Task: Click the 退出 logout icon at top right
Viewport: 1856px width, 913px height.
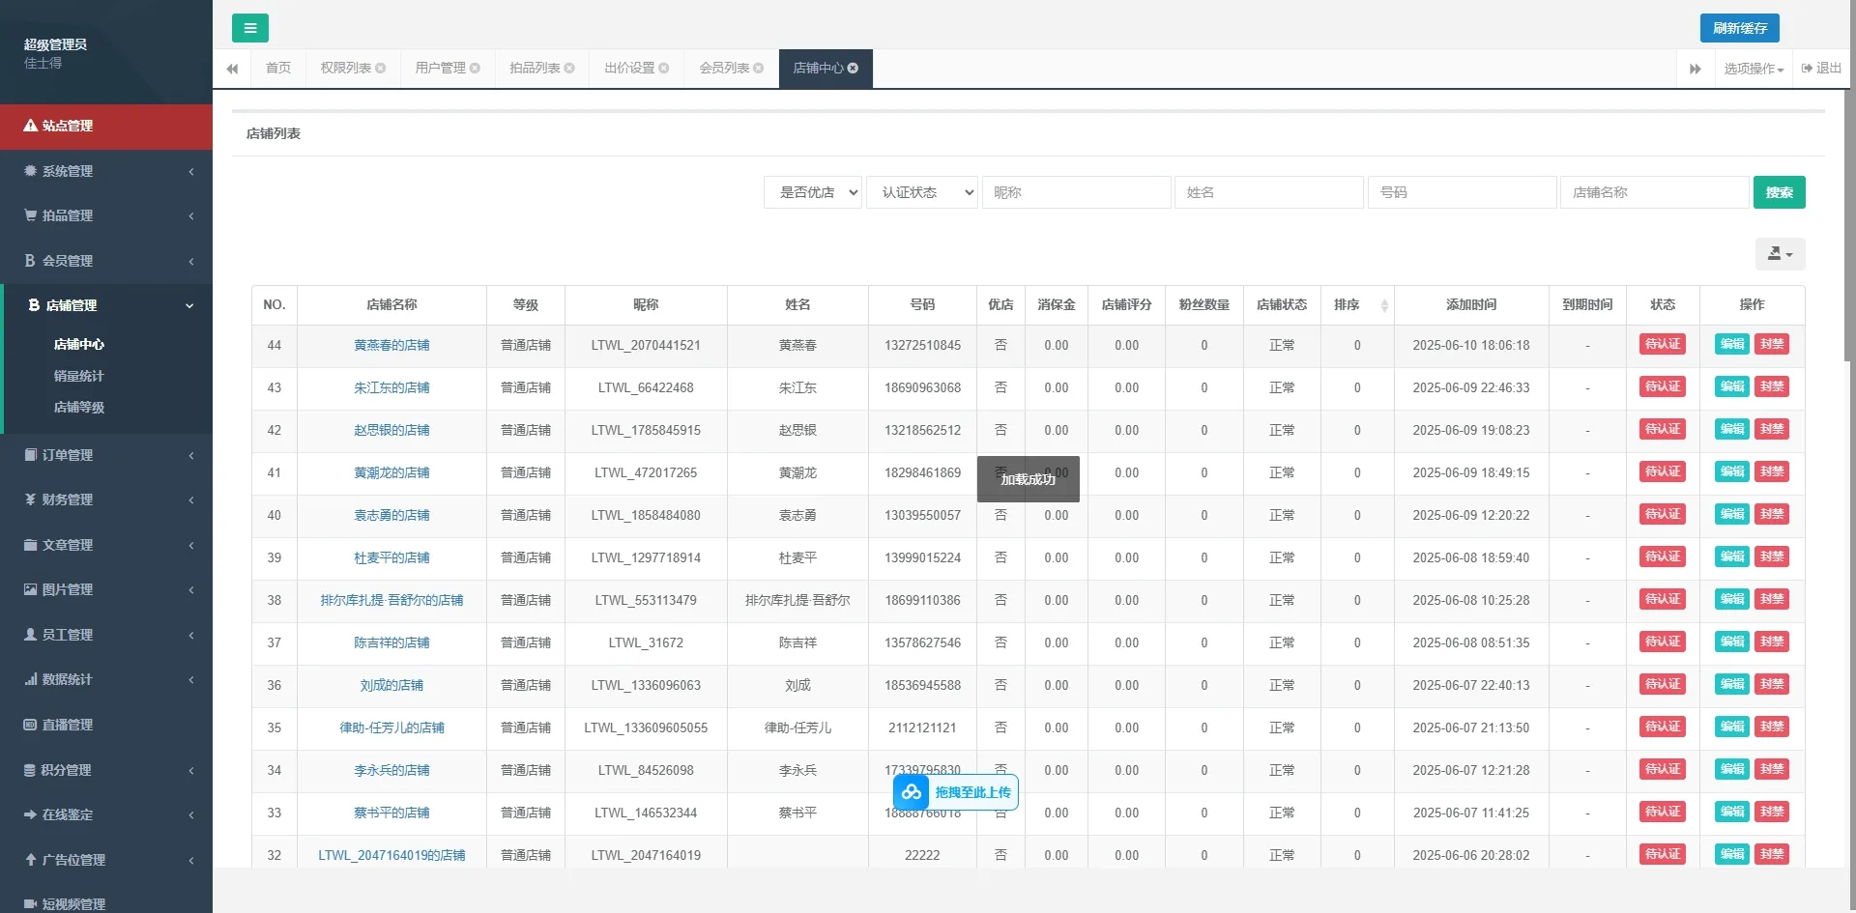Action: (1807, 69)
